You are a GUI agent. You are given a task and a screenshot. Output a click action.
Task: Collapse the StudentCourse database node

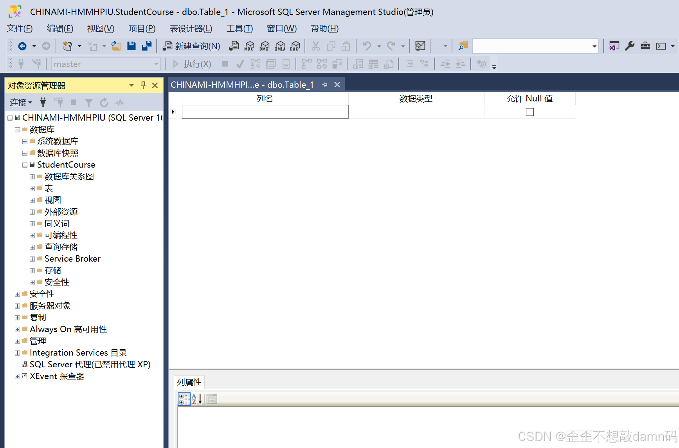(25, 165)
